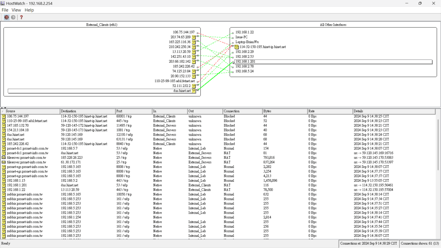The height and width of the screenshot is (248, 441).
Task: Click destination 61.30.172.171 in connection list
Action: click(71, 162)
